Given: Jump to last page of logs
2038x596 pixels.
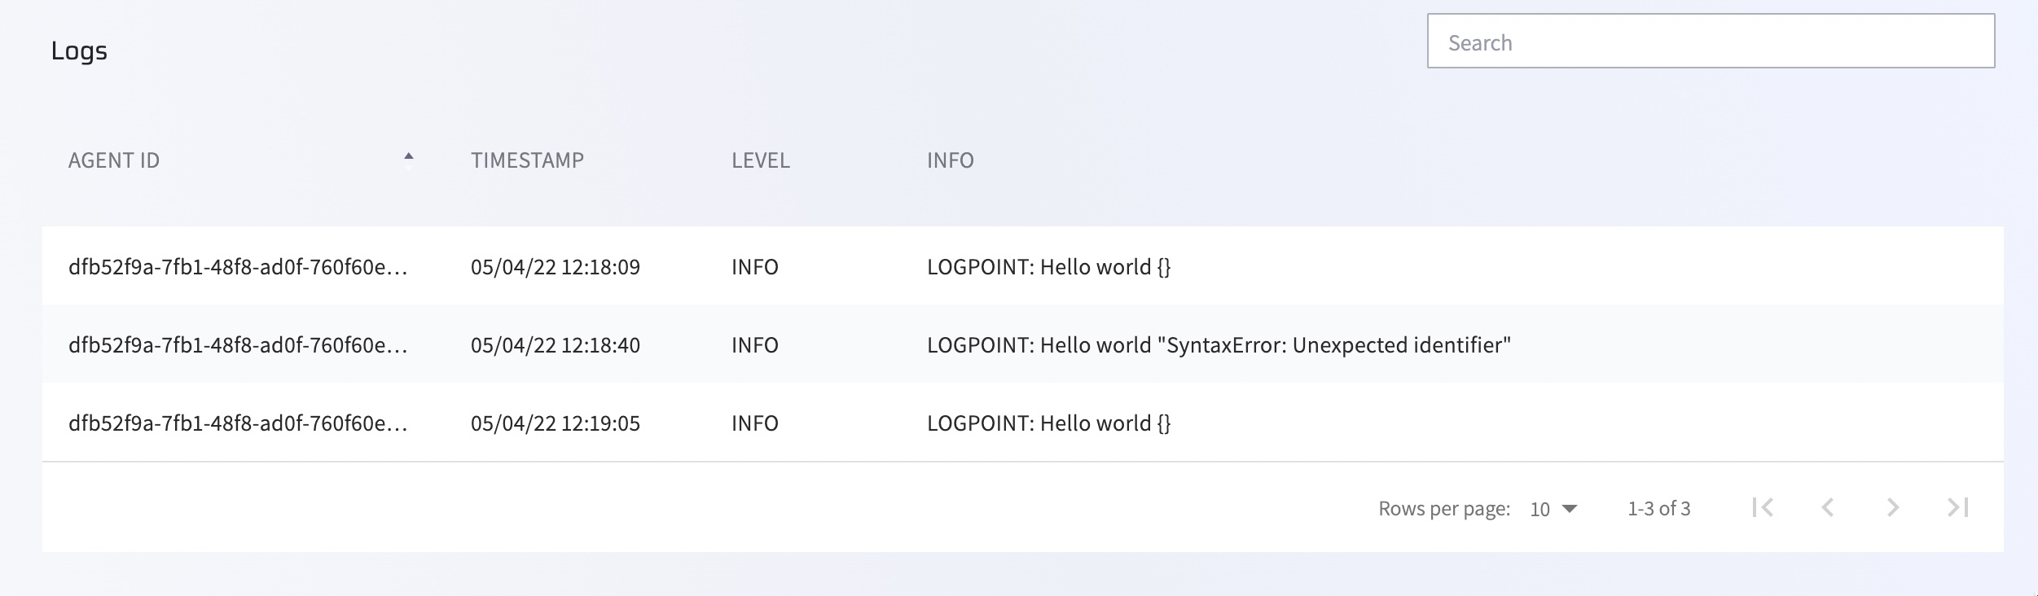Looking at the screenshot, I should click(1958, 508).
